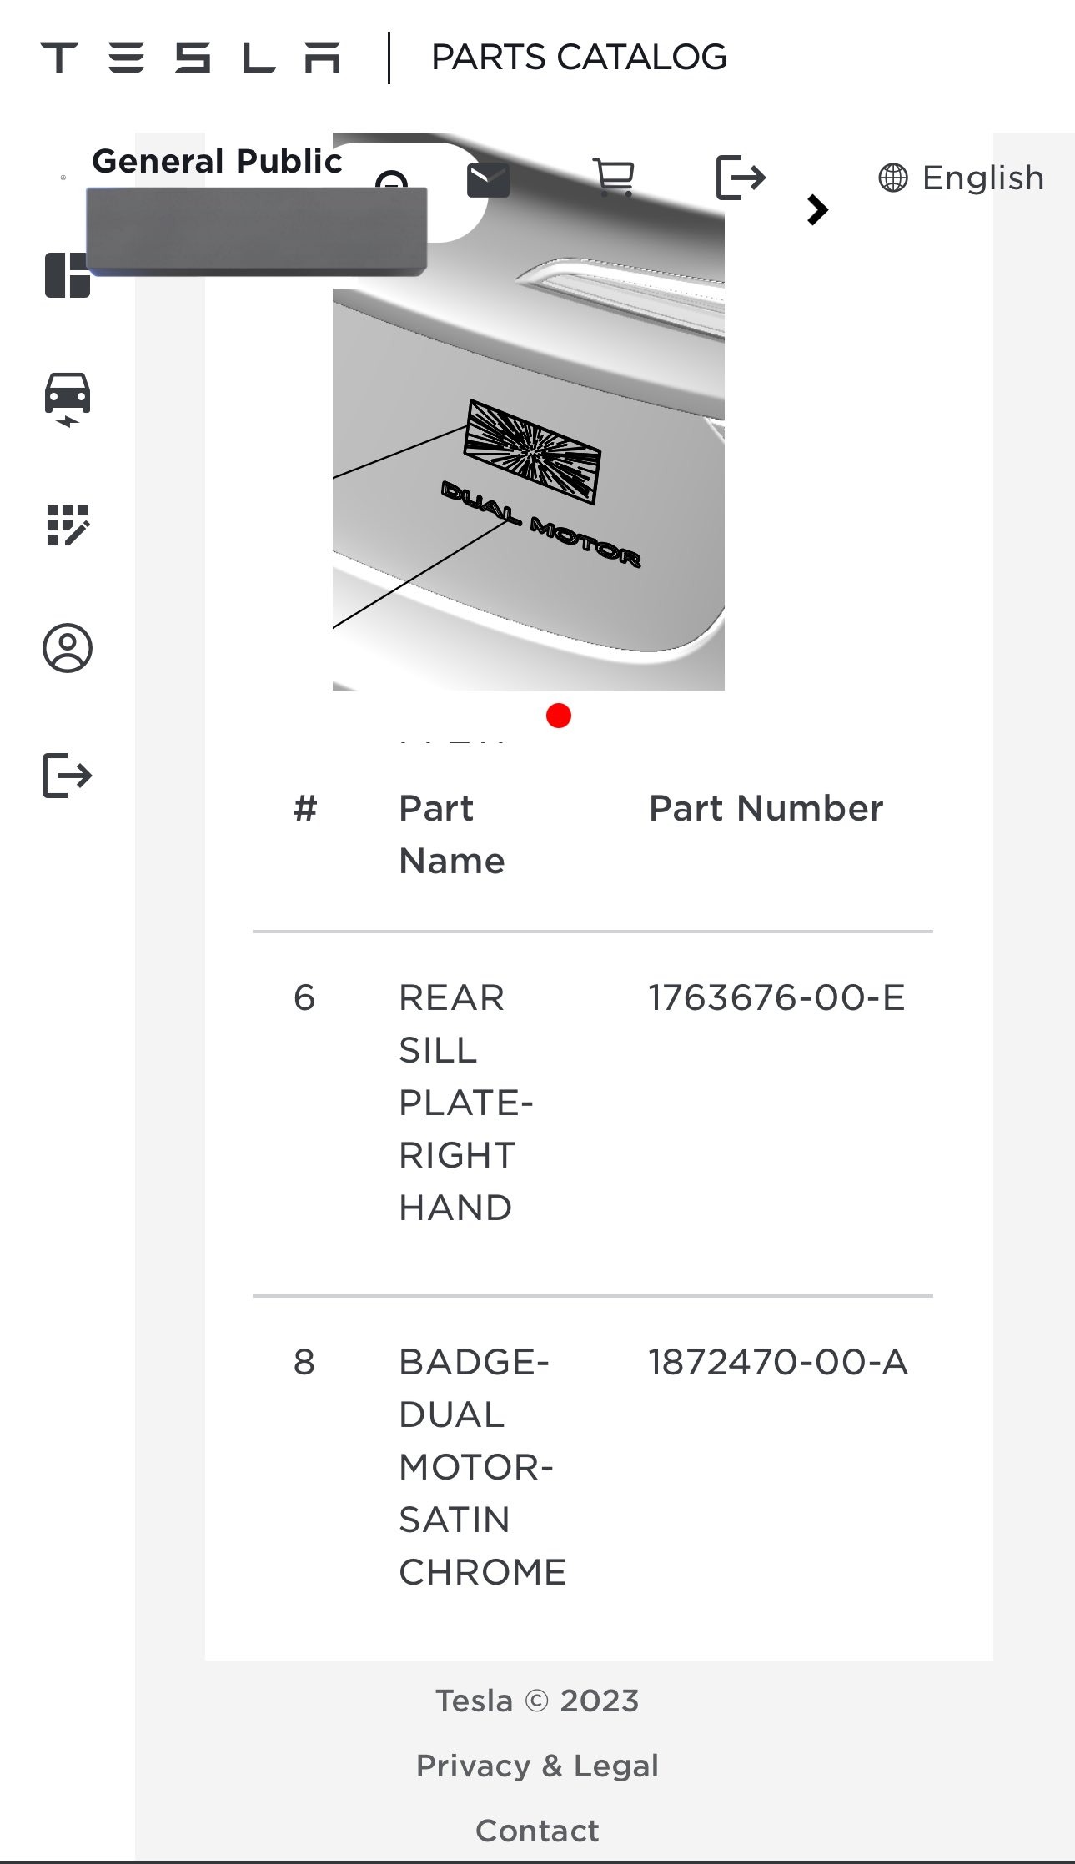Open the English language selector

click(962, 178)
